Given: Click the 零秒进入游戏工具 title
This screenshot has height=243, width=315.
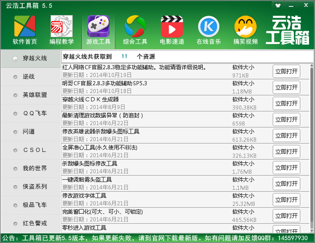Looking at the screenshot, I should click(84, 227).
